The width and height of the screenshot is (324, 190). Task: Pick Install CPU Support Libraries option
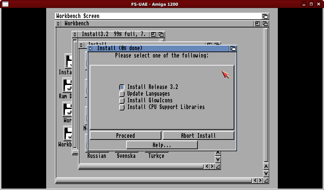coord(122,107)
